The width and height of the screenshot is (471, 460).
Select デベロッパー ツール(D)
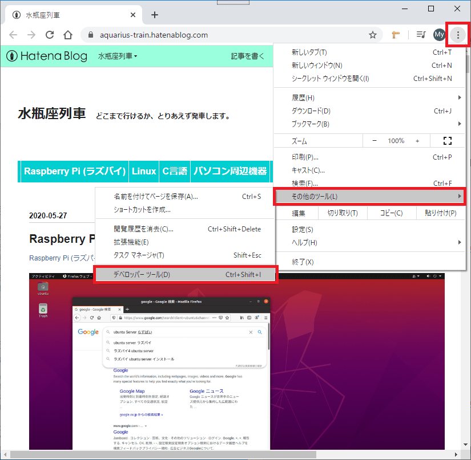(186, 274)
